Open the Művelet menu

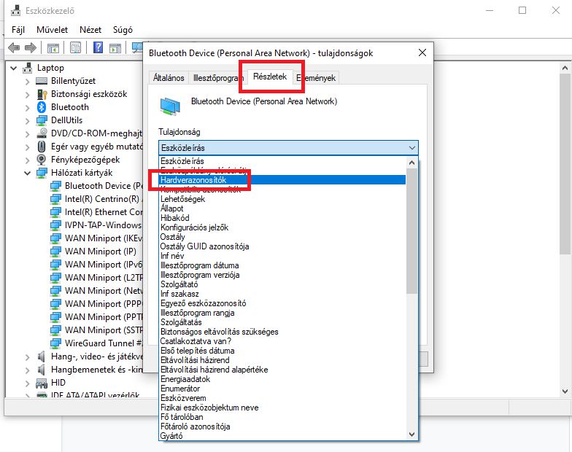pos(52,30)
